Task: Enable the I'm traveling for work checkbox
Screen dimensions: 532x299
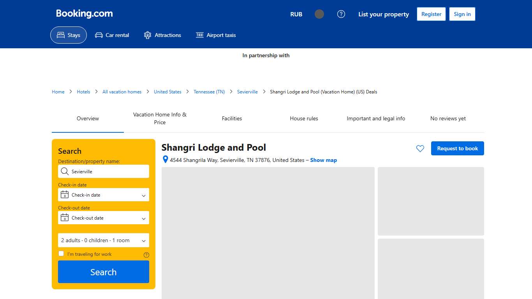Action: (x=61, y=253)
